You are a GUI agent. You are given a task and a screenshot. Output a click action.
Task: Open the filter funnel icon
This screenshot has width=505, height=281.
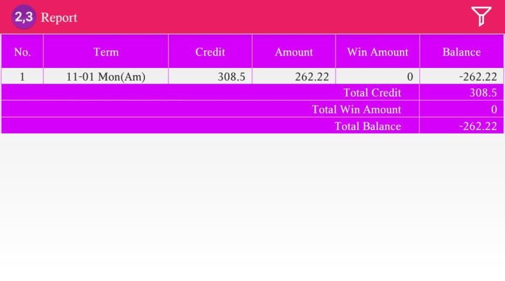[x=481, y=16]
